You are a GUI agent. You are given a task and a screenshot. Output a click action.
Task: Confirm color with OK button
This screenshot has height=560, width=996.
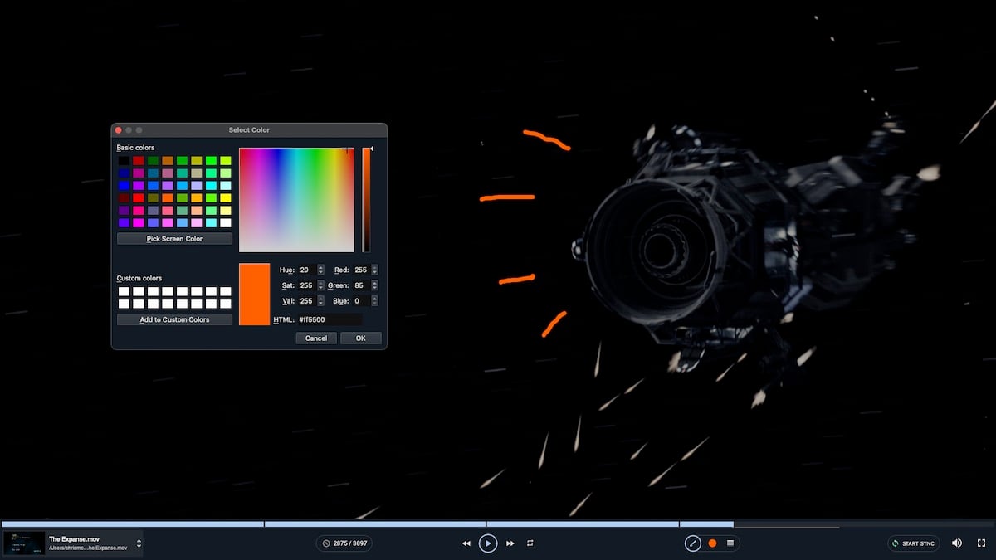pyautogui.click(x=360, y=338)
